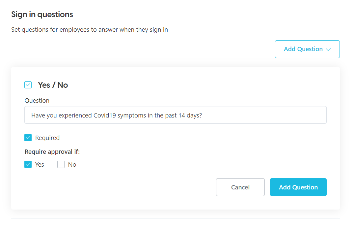Click the Yes / No question type heading
This screenshot has width=355, height=232.
pyautogui.click(x=53, y=85)
